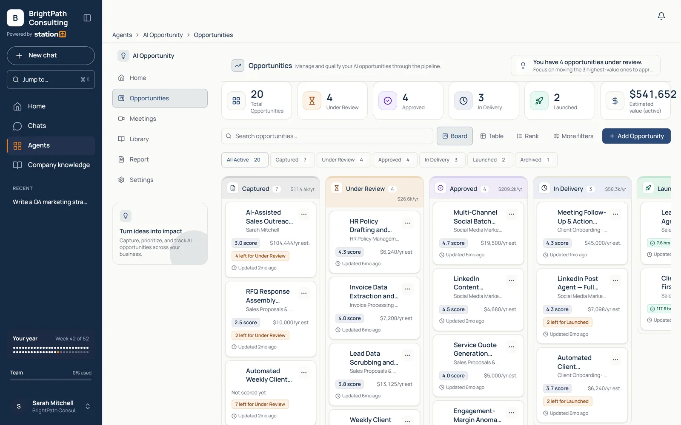Viewport: 681px width, 425px height.
Task: Open options menu for Multi-Channel Social Batch card
Action: tap(512, 214)
